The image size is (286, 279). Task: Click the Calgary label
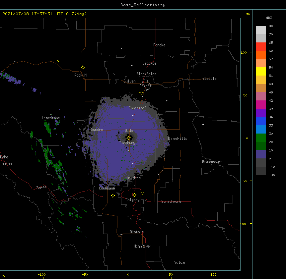pos(132,200)
